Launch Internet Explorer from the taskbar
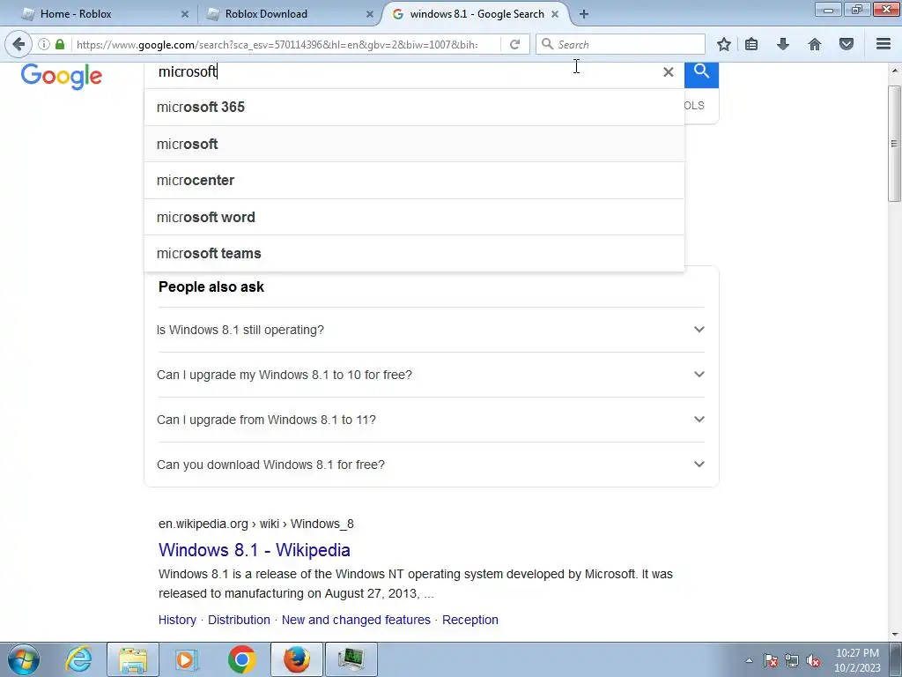 (78, 659)
